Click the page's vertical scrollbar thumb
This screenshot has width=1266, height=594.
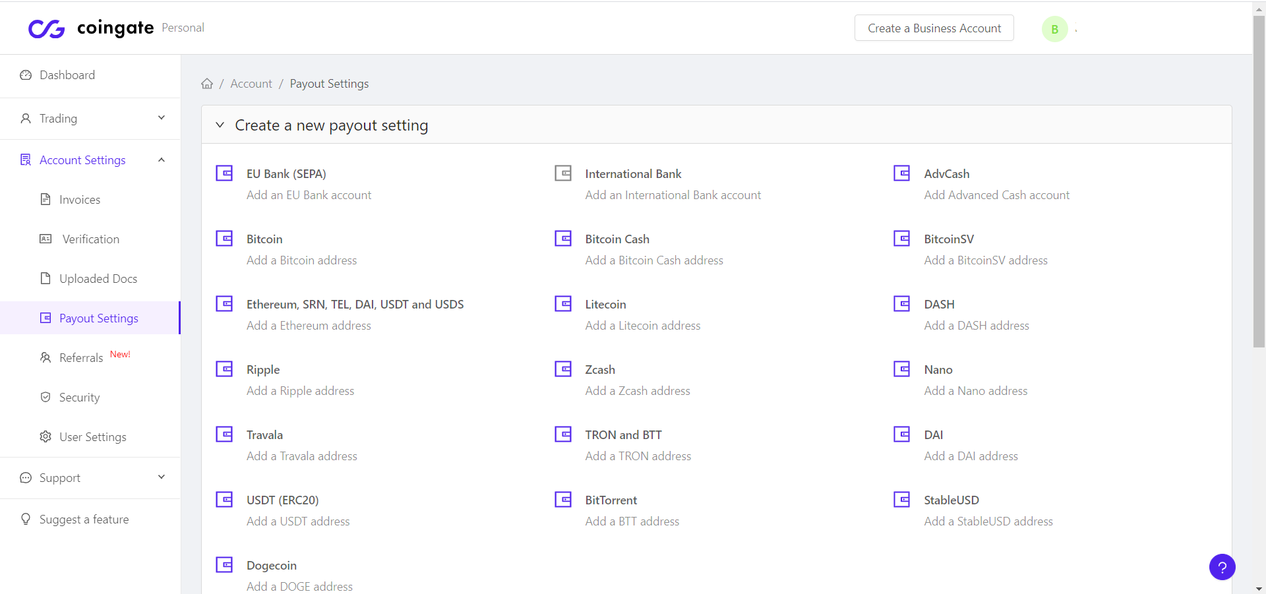click(x=1259, y=181)
